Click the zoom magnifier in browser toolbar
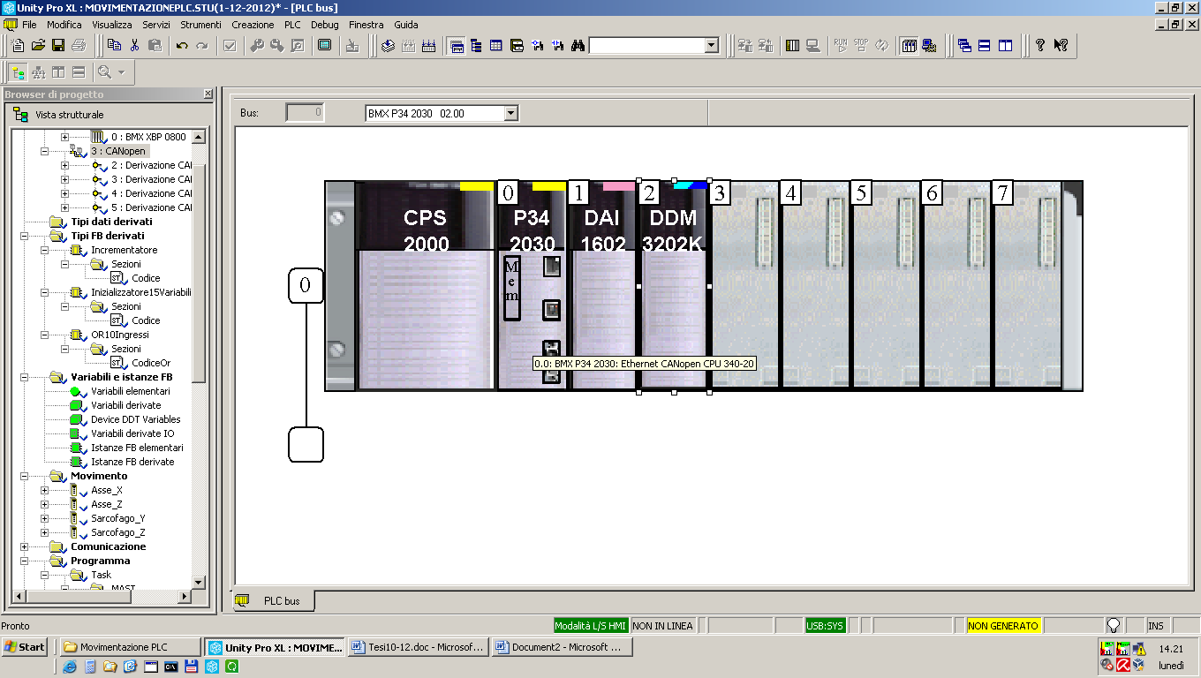The width and height of the screenshot is (1201, 678). [105, 72]
